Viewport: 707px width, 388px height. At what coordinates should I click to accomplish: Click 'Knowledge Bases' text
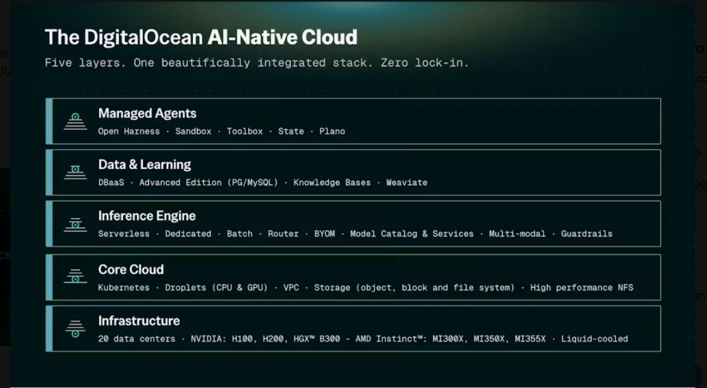click(332, 182)
